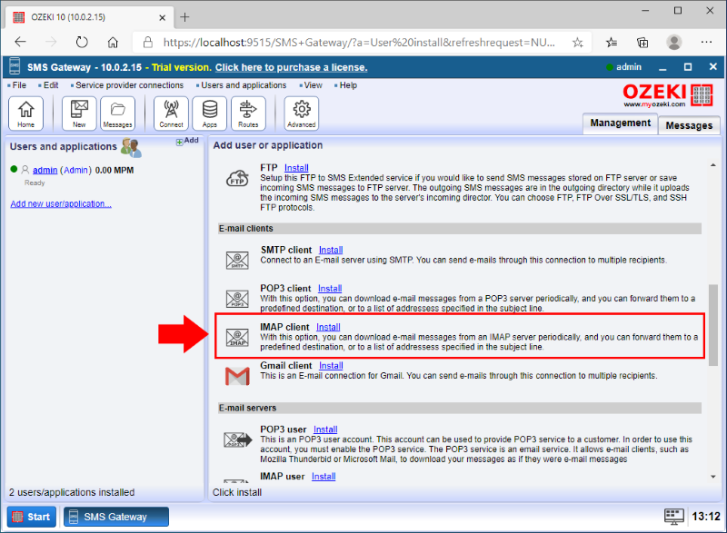Click the OZEKI logo
This screenshot has width=727, height=533.
667,95
